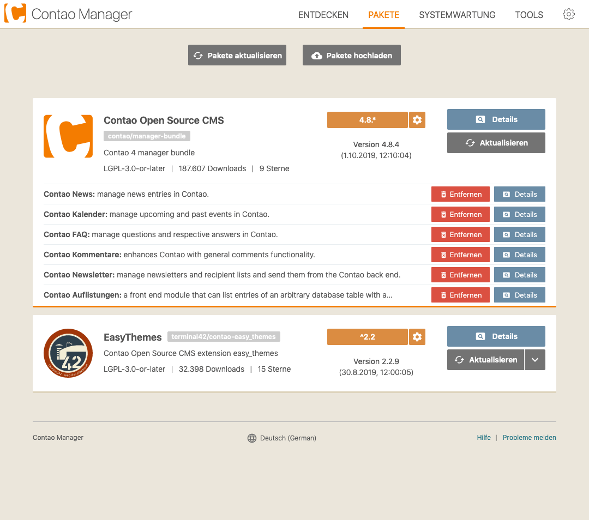Show Details for Contao Auflistungen
Image resolution: width=589 pixels, height=520 pixels.
(x=520, y=295)
